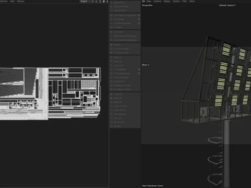The height and width of the screenshot is (188, 251).
Task: Open the viewport View menu
Action: [149, 1]
